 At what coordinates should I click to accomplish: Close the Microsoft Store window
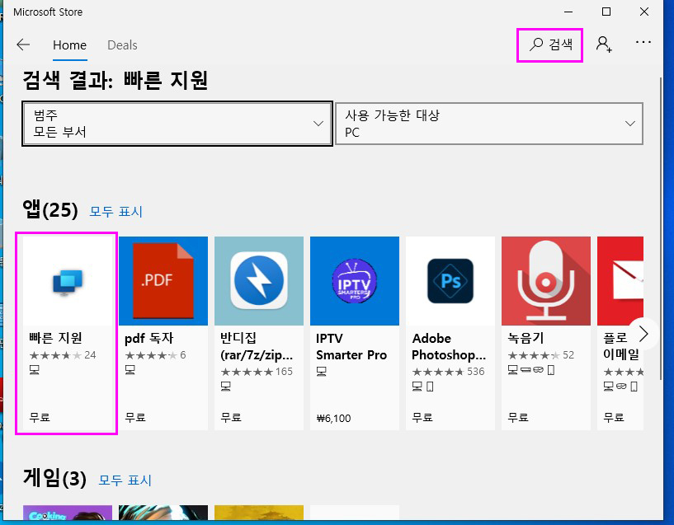click(x=644, y=12)
